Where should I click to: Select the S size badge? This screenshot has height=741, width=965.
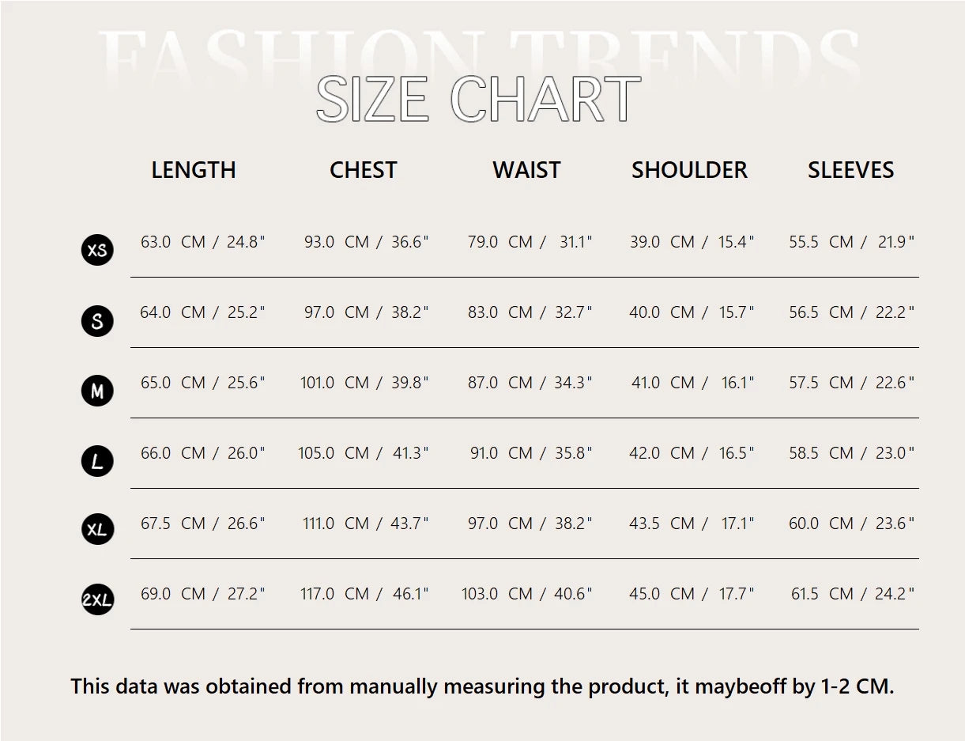point(97,321)
